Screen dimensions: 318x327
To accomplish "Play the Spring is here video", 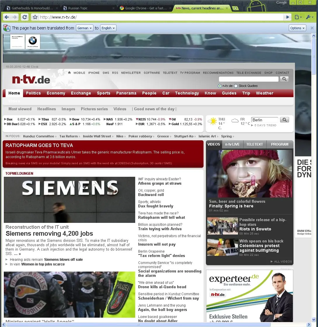I will pos(249,173).
